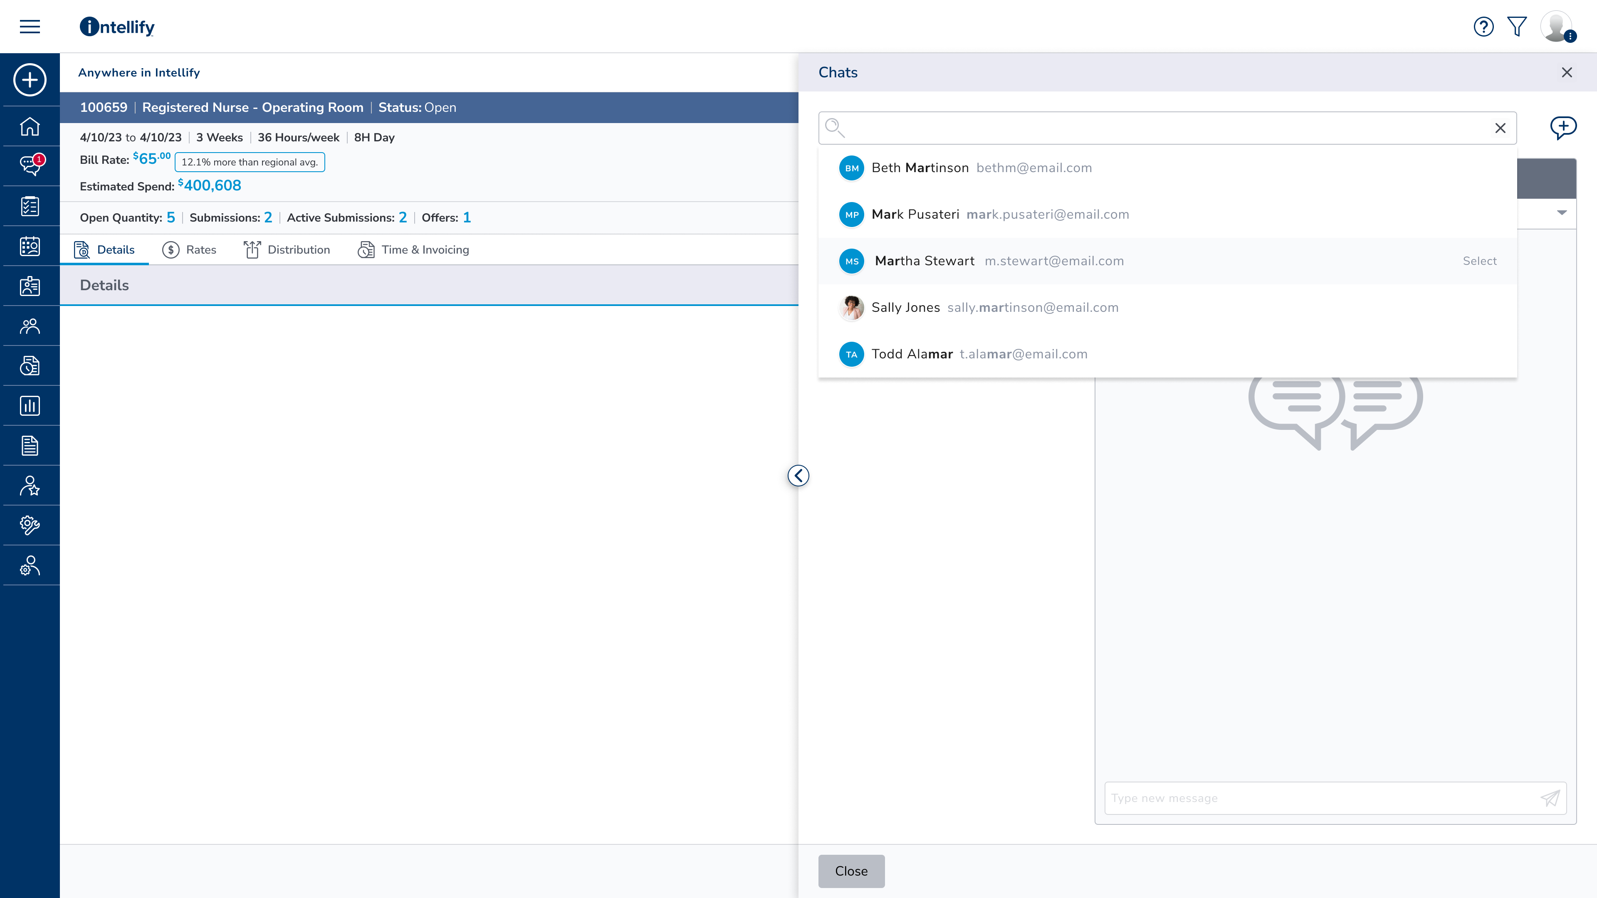This screenshot has width=1597, height=898.
Task: Open the home page from the sidebar
Action: [x=30, y=126]
